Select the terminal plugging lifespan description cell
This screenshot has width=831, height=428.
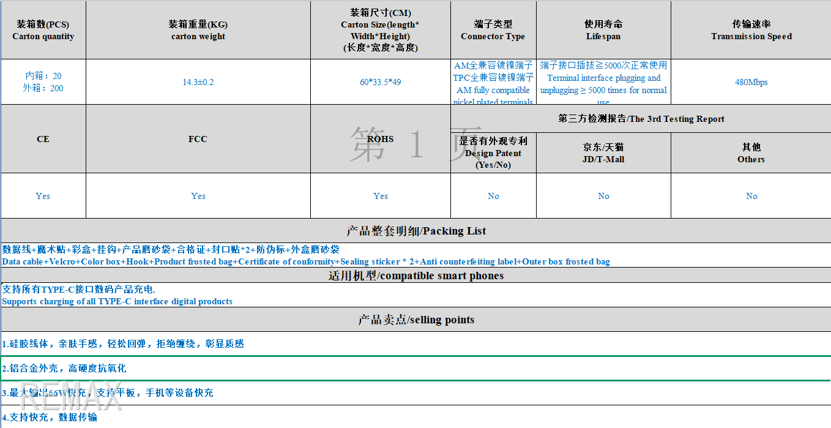[x=603, y=83]
